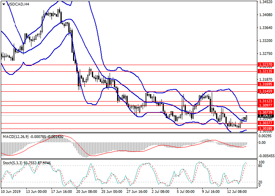
Task: Select the black current price label 1.30637
Action: (265, 116)
